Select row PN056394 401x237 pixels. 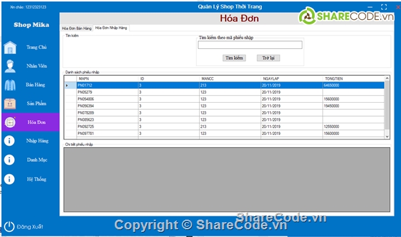(224, 106)
